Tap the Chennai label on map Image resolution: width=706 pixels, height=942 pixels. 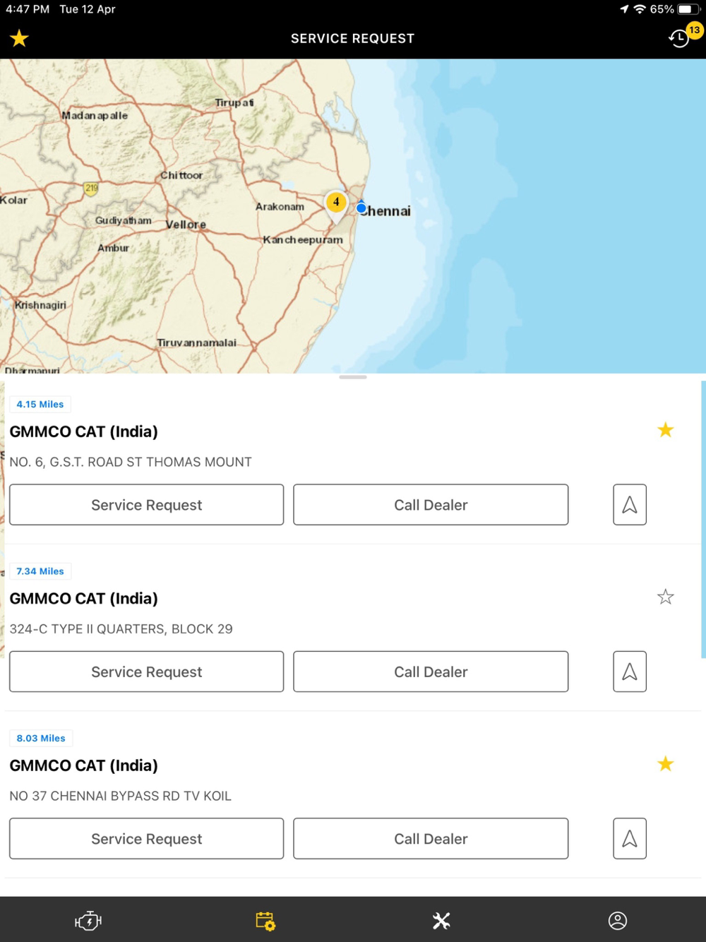(x=387, y=211)
